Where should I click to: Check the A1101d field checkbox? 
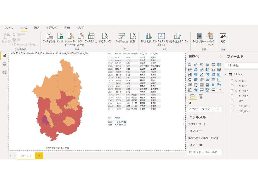232,86
